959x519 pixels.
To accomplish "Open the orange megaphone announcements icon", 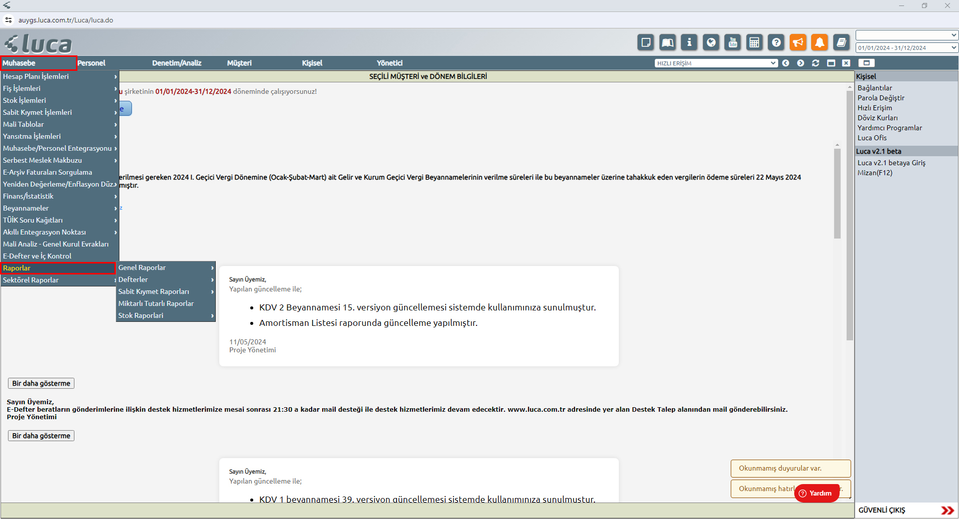I will coord(798,42).
